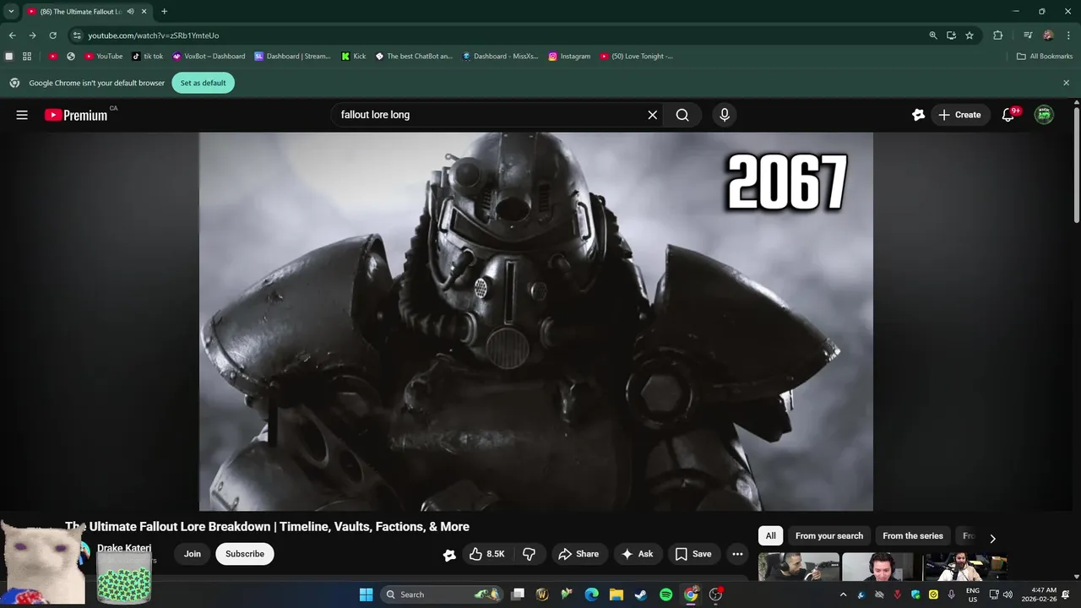The image size is (1081, 608).
Task: Open Microsoft Edge from the taskbar
Action: pyautogui.click(x=592, y=594)
